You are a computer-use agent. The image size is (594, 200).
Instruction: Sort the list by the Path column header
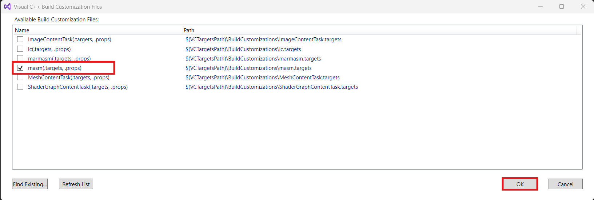click(x=379, y=30)
